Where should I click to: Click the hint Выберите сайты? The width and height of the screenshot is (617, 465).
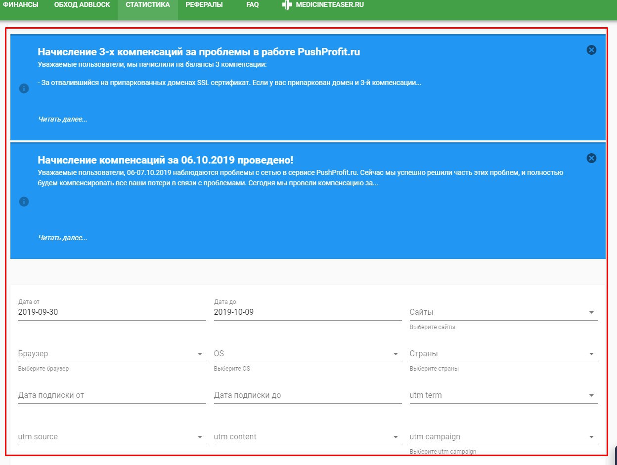[433, 327]
